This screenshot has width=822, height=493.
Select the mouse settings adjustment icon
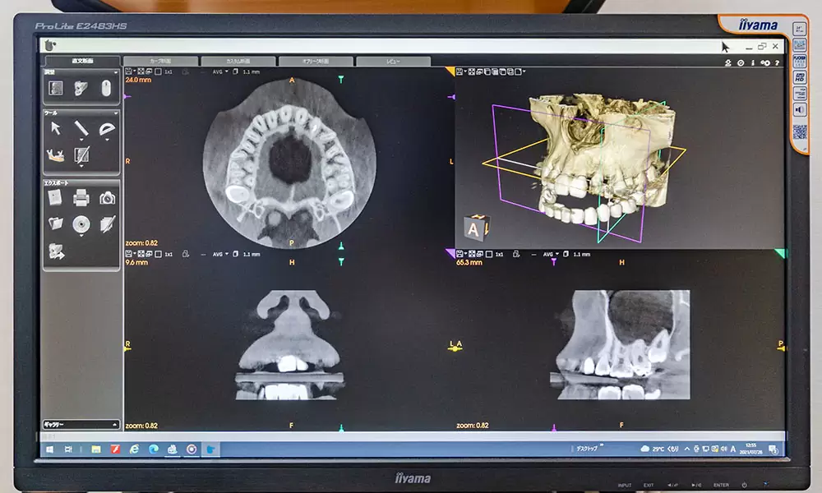[x=106, y=87]
